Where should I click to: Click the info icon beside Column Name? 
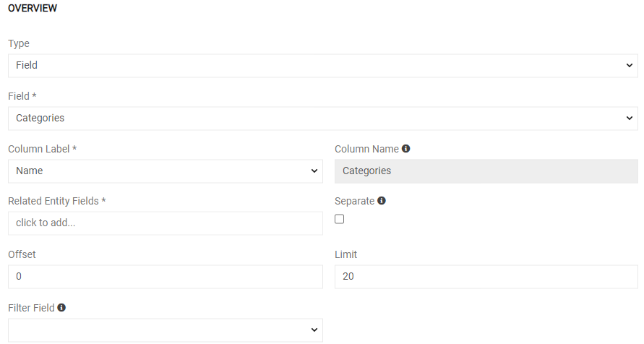pos(405,149)
